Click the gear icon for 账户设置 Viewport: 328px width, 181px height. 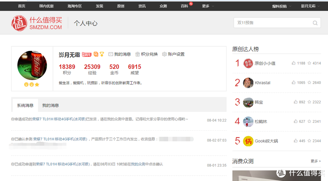click(164, 54)
